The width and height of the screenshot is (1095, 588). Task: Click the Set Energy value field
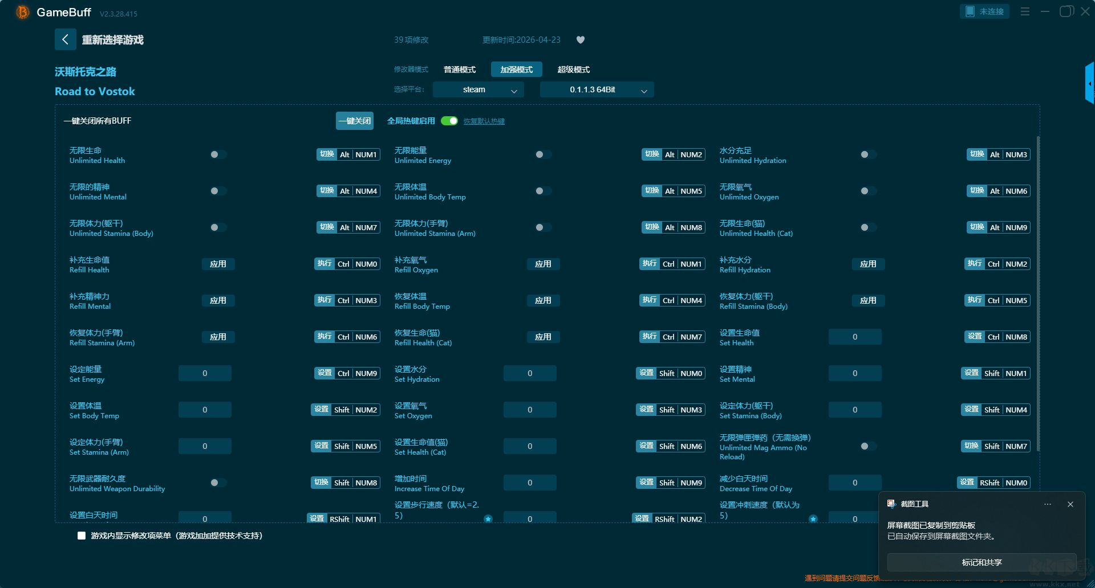click(205, 373)
